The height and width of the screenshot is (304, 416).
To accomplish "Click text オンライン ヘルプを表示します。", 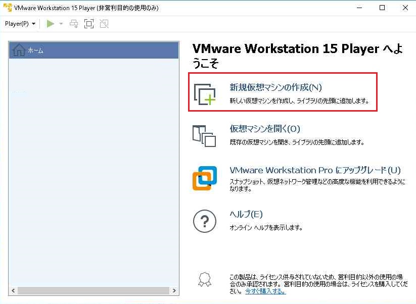I will click(x=266, y=227).
